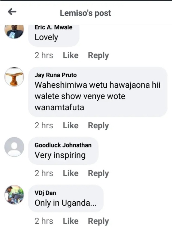Open Eric A. Mwale's profile picture
The image size is (172, 228).
[x=14, y=32]
